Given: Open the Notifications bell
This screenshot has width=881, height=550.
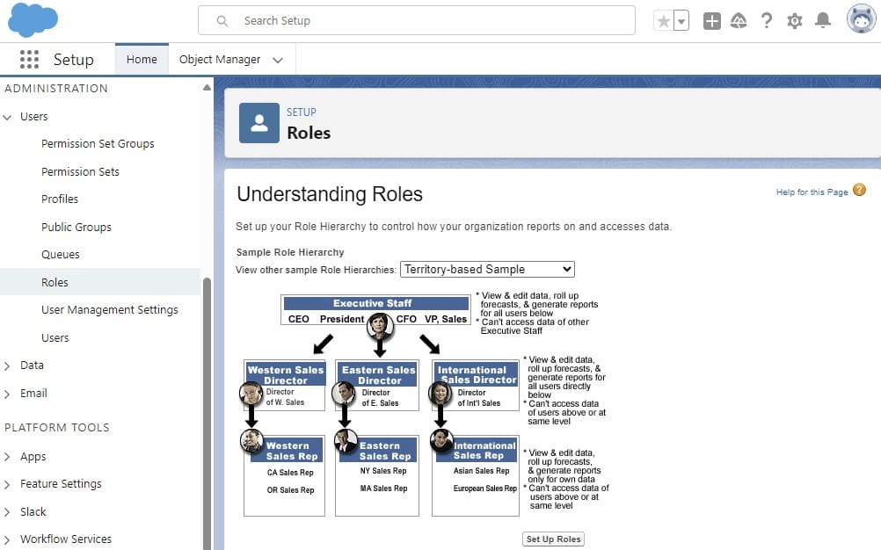Looking at the screenshot, I should coord(823,21).
